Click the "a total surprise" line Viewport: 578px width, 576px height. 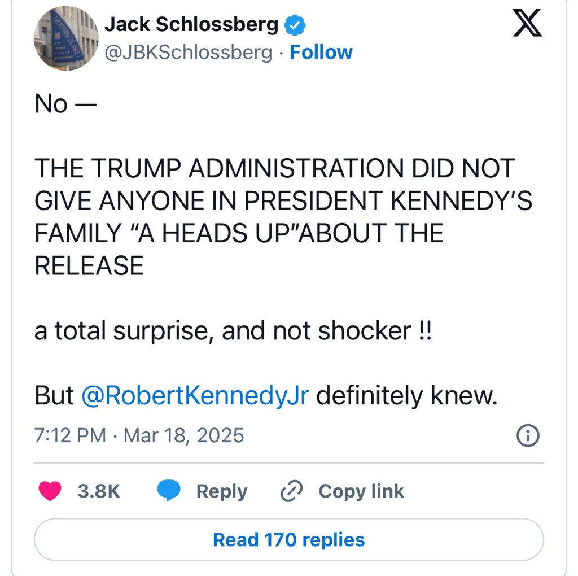(x=232, y=330)
